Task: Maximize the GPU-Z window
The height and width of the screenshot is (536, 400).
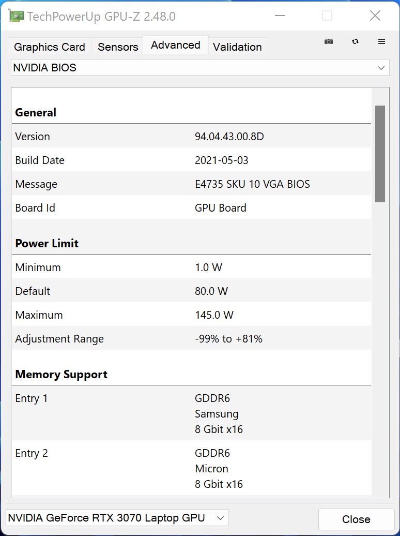Action: tap(327, 16)
